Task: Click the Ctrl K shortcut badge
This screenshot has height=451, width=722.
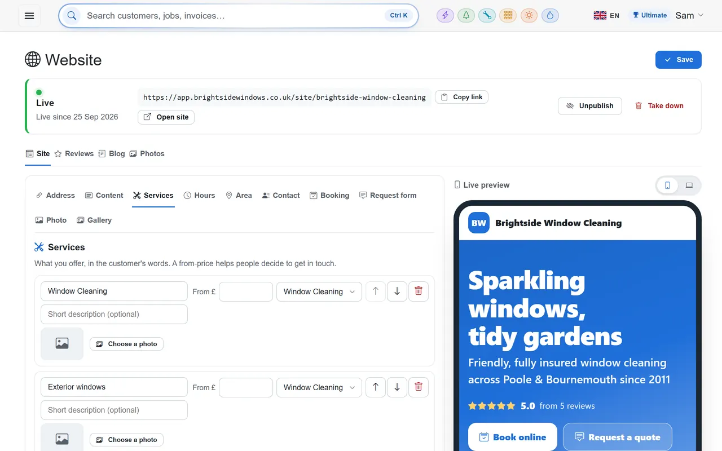Action: pos(399,16)
